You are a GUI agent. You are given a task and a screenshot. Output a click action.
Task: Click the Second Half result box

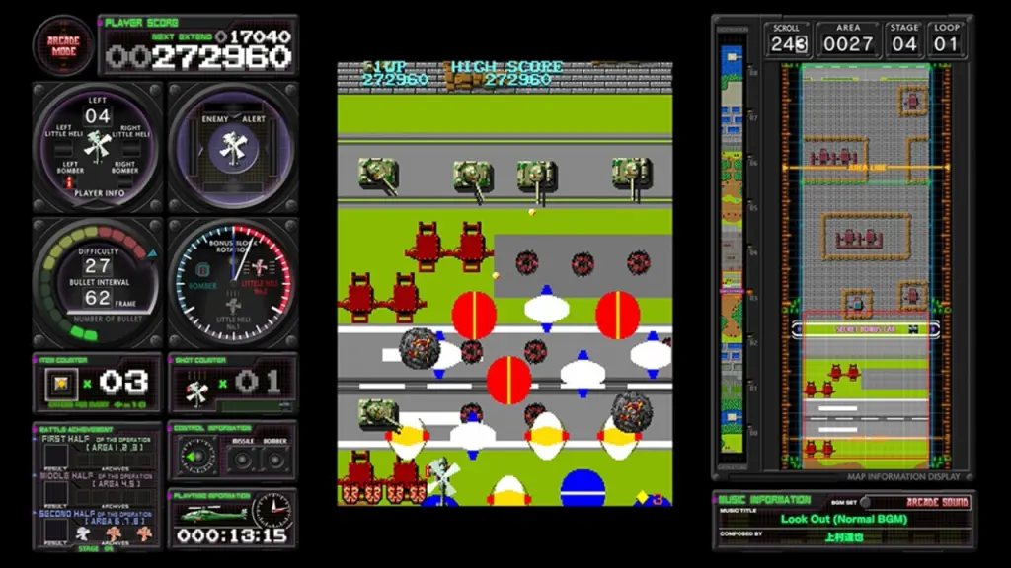tap(56, 531)
